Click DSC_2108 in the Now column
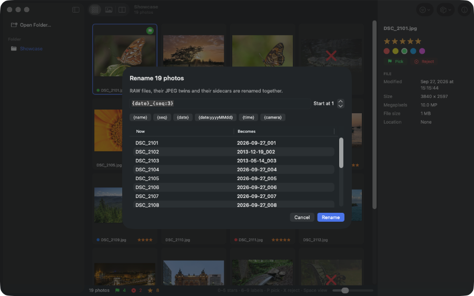 [147, 205]
